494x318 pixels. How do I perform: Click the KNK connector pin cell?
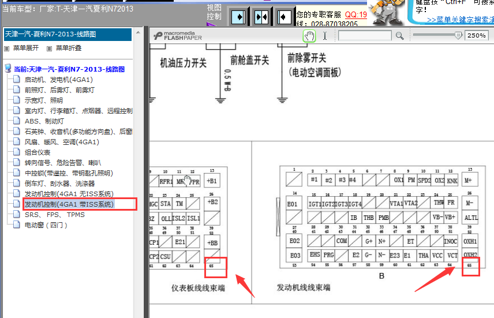pos(452,181)
